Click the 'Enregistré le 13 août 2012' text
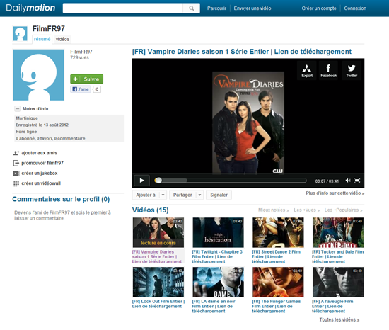This screenshot has width=389, height=330. [x=42, y=125]
